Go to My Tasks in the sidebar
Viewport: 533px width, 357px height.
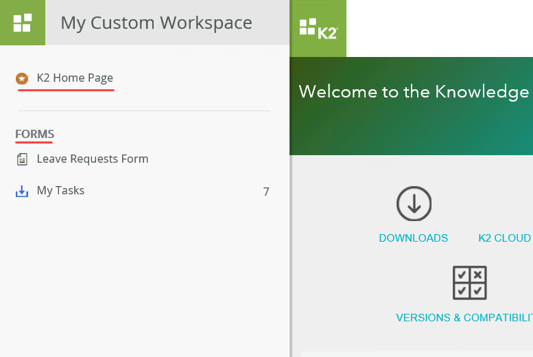click(60, 191)
